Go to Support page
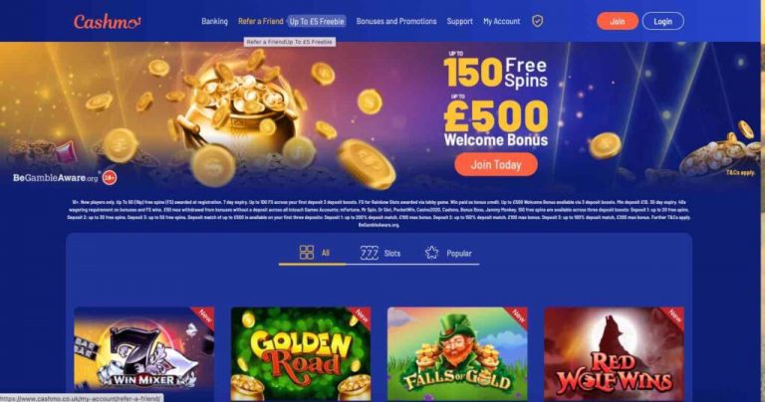The height and width of the screenshot is (402, 765). [x=459, y=22]
